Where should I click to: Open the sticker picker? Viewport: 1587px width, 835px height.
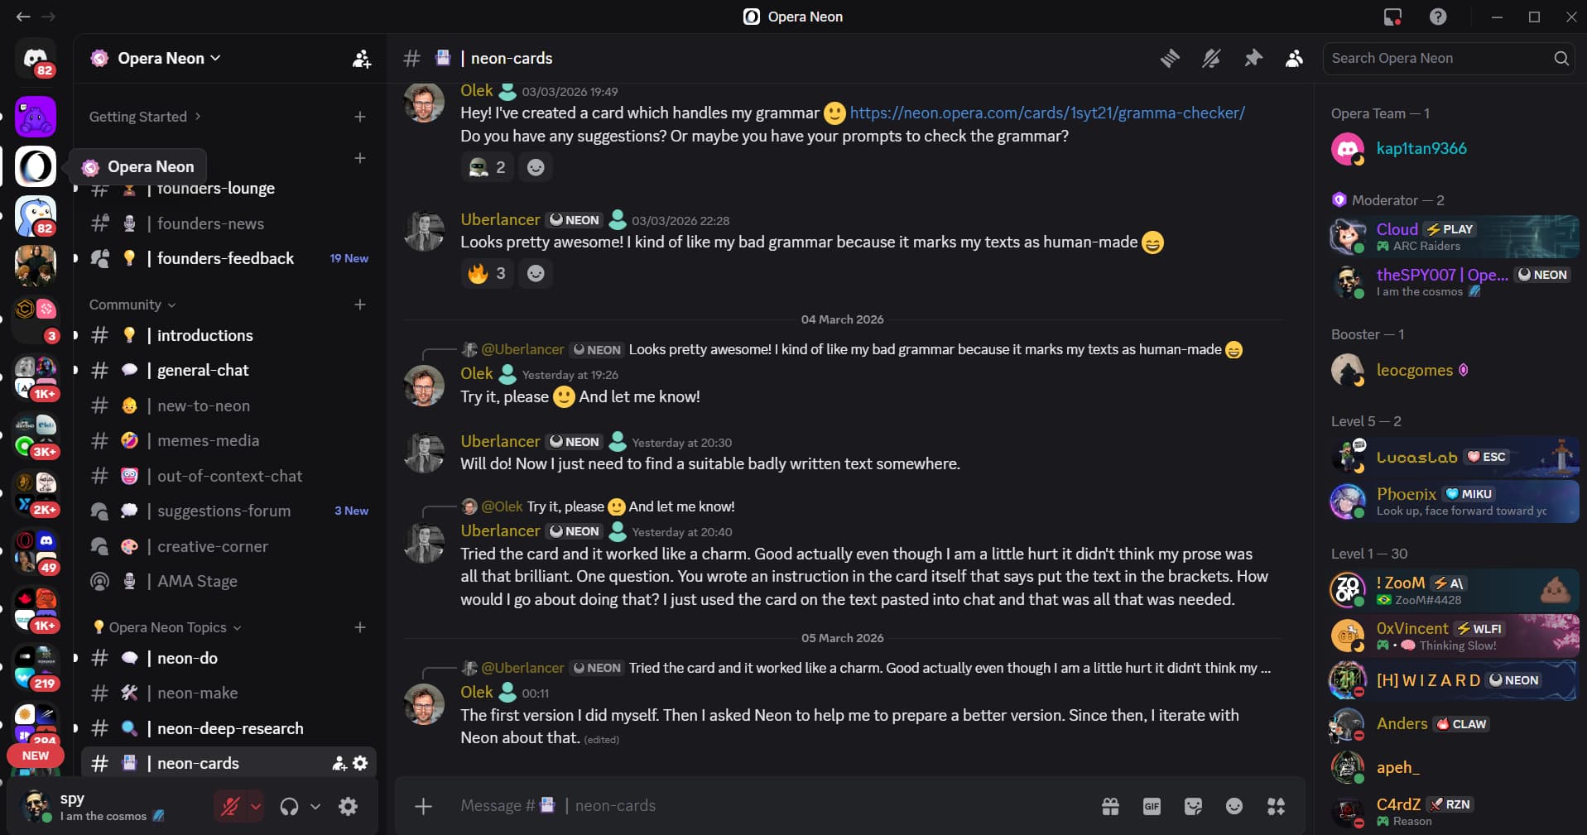[x=1193, y=806]
